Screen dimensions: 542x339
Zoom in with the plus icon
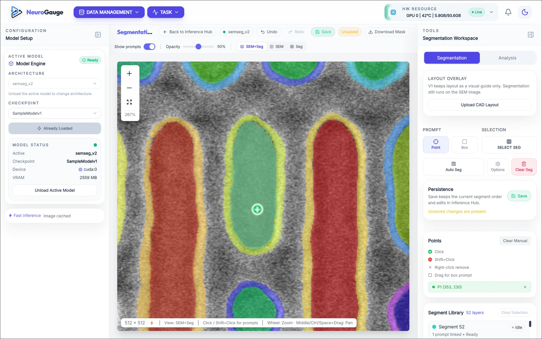coord(129,73)
